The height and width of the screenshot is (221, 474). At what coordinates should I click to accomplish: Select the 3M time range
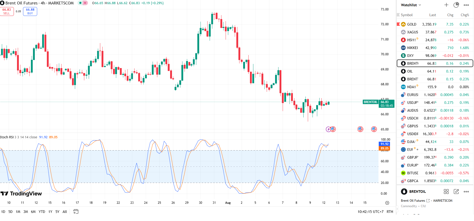[x=25, y=212]
